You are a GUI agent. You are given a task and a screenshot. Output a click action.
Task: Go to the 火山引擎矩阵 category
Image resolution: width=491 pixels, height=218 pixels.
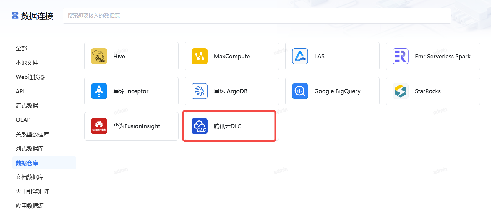33,191
